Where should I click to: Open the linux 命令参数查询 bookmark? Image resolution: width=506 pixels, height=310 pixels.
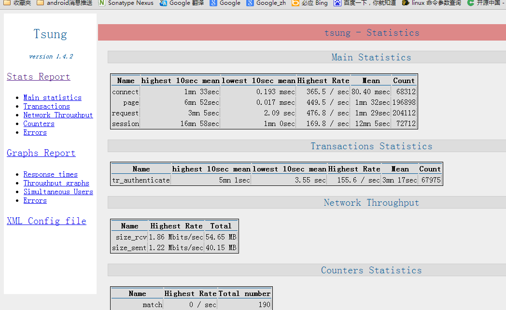point(432,3)
